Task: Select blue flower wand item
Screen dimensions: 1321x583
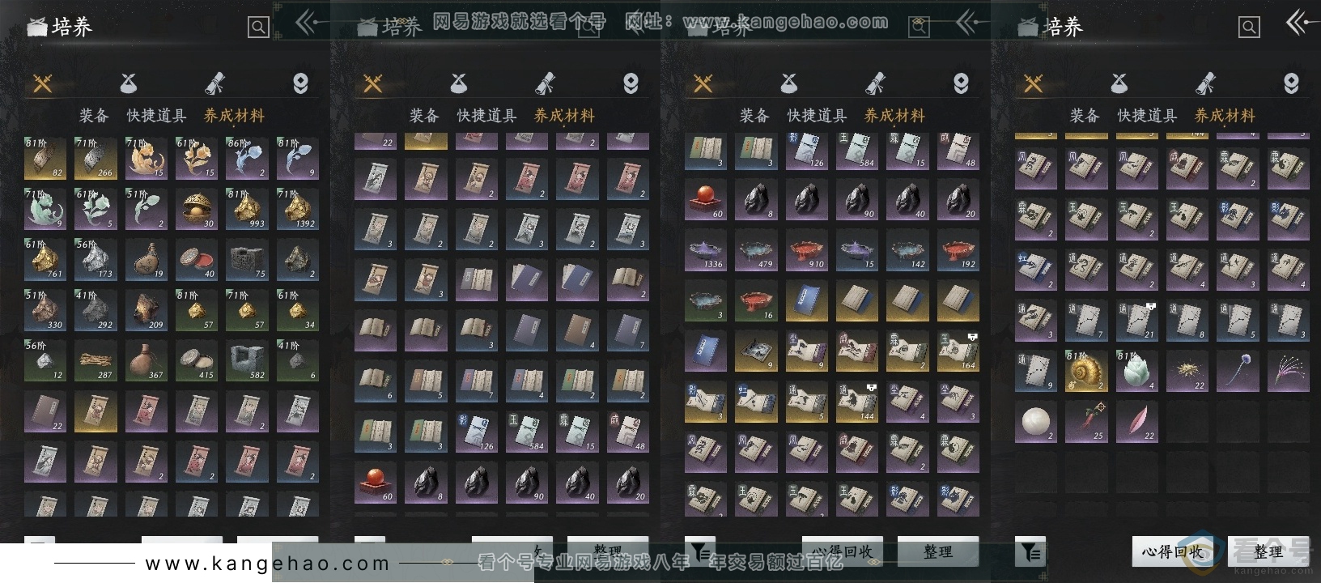Action: 1237,371
